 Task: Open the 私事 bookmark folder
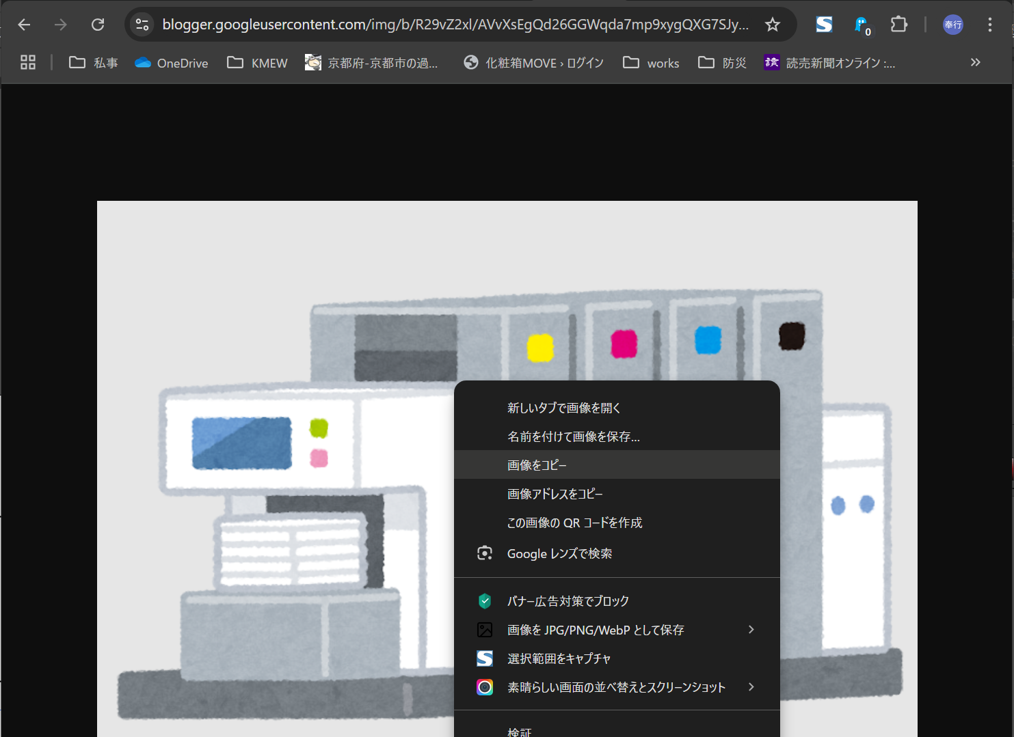pyautogui.click(x=94, y=63)
